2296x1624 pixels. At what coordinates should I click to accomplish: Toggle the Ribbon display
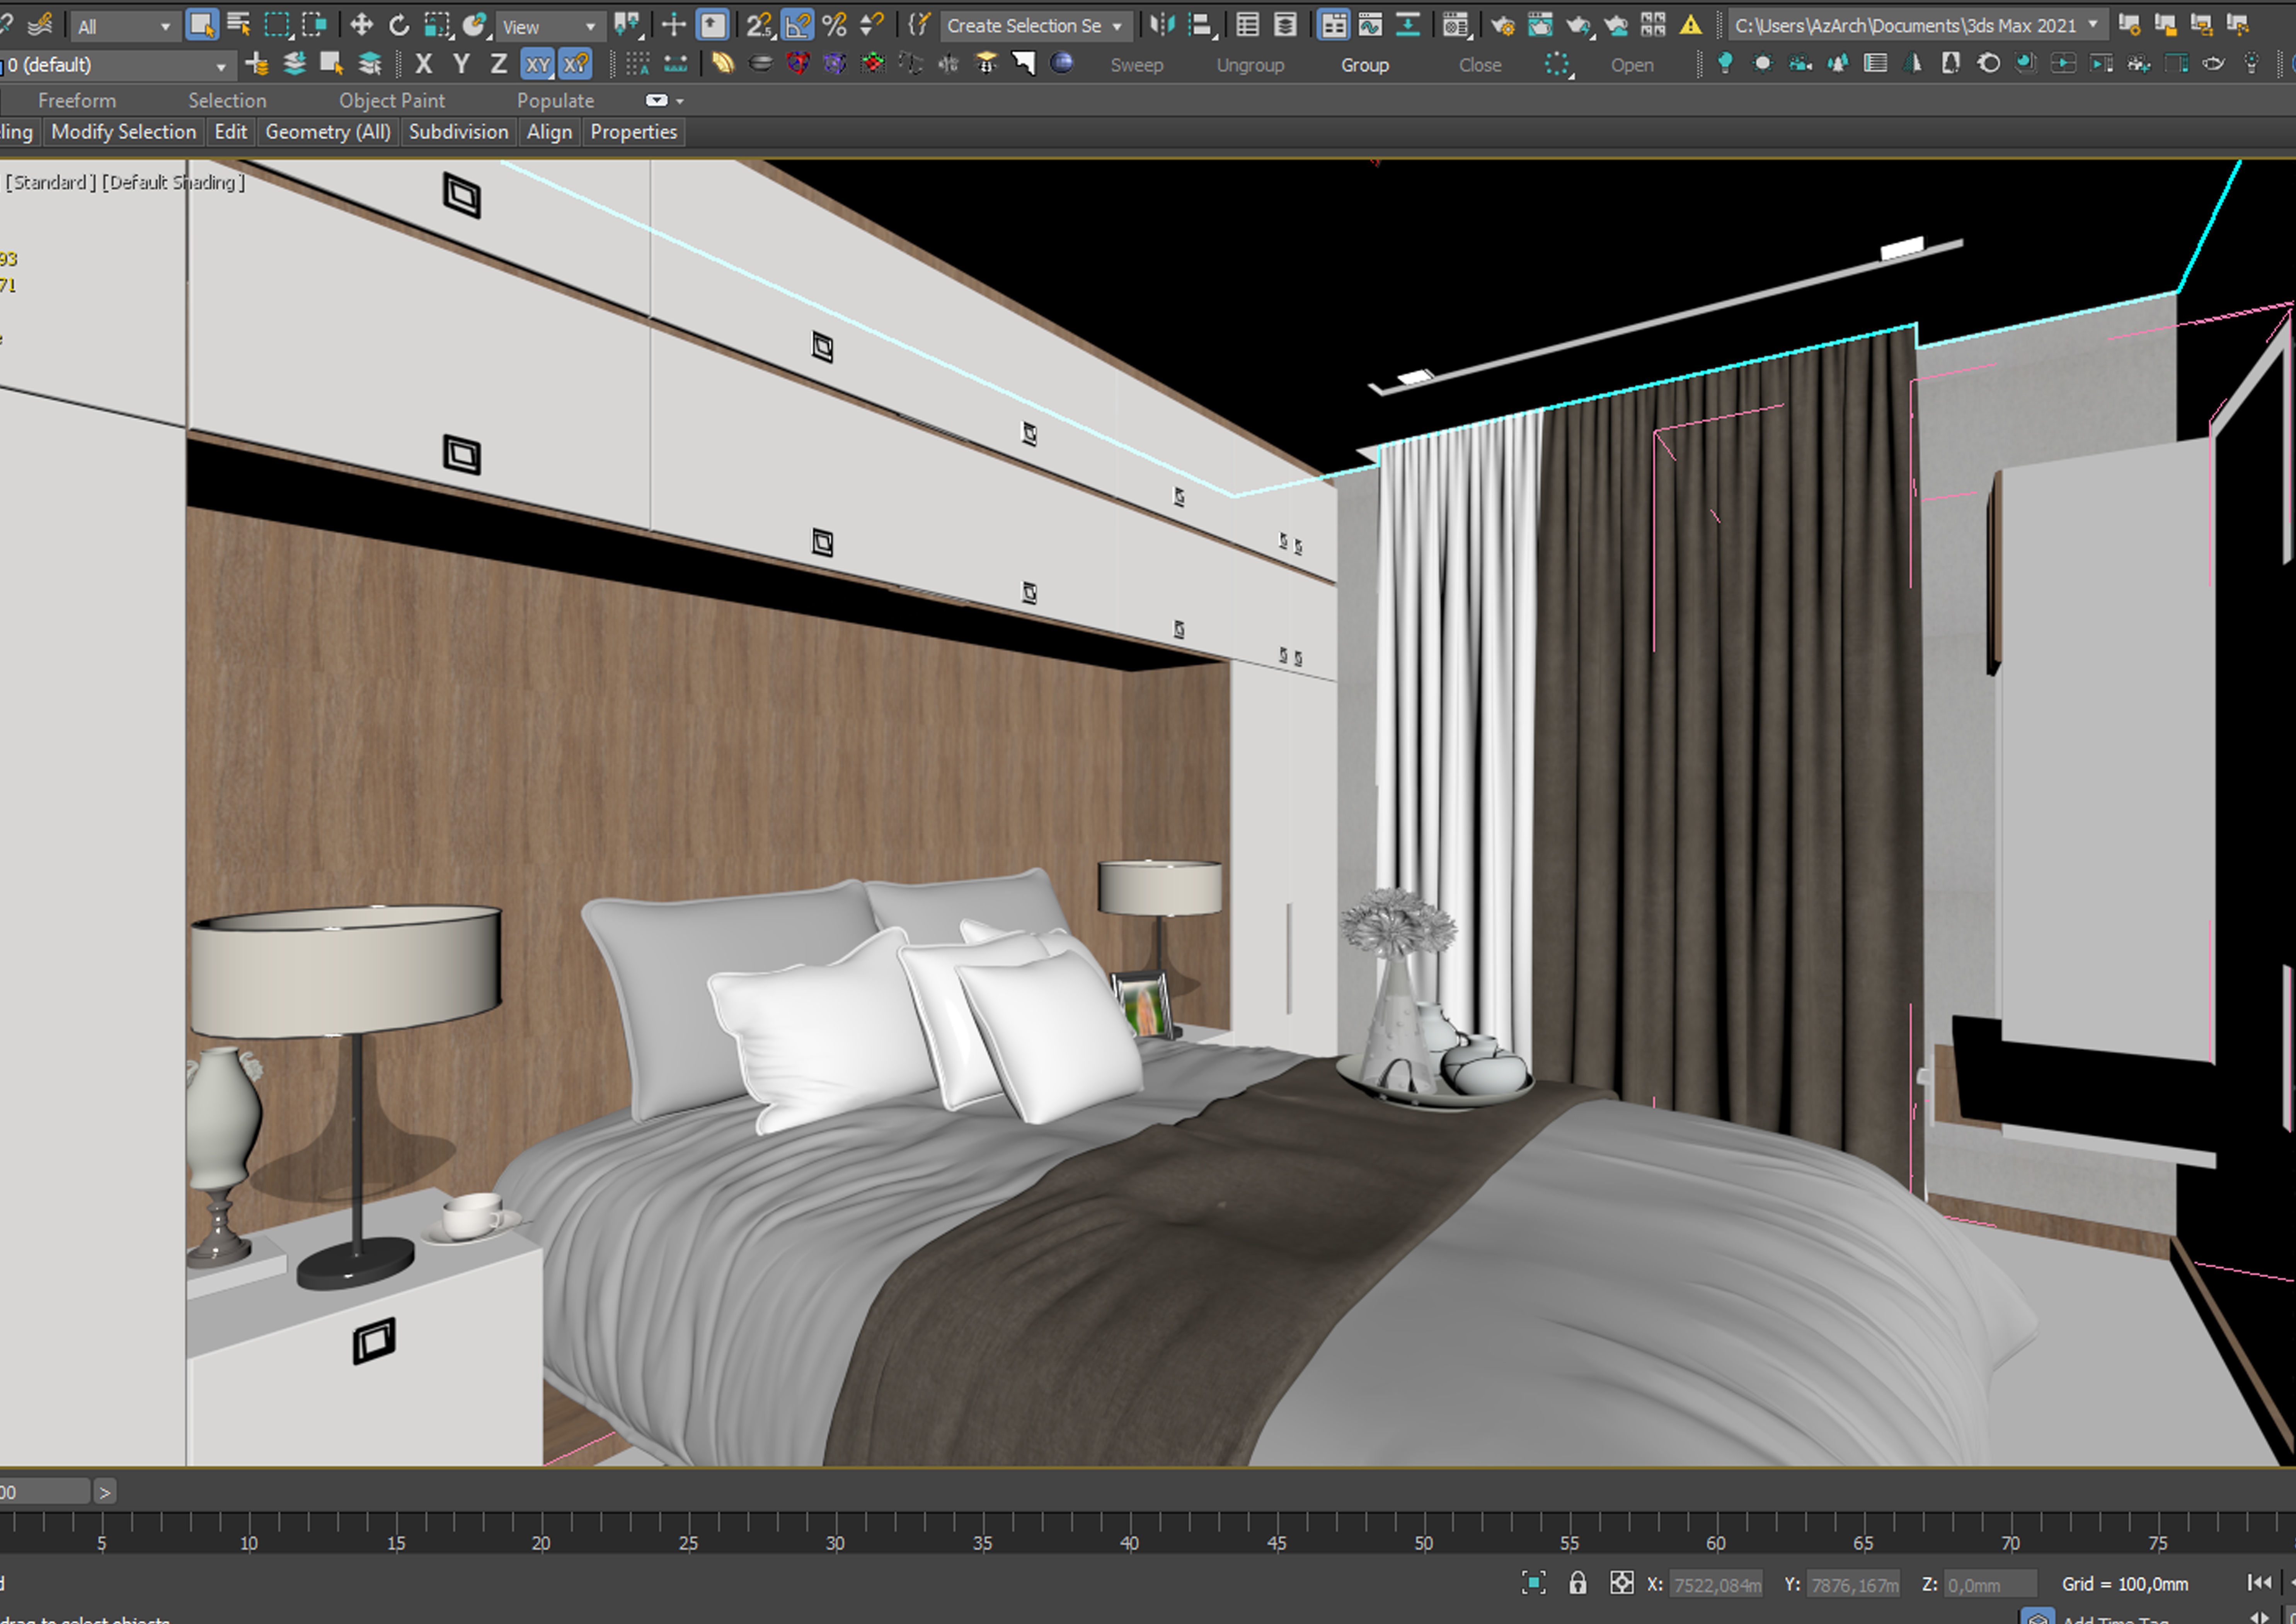pyautogui.click(x=1333, y=25)
